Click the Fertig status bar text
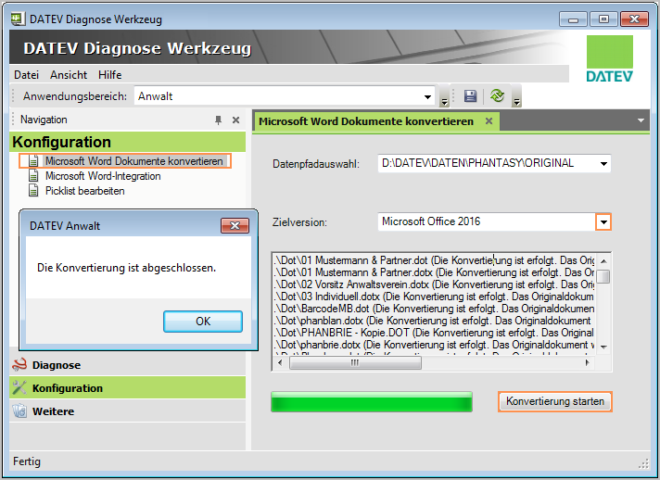The width and height of the screenshot is (660, 480). point(27,461)
